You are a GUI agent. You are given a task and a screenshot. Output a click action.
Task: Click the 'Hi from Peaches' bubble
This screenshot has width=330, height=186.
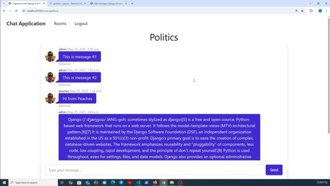tap(77, 99)
